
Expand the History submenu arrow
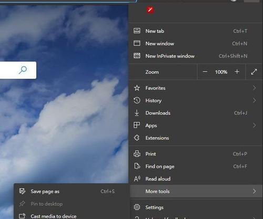pyautogui.click(x=254, y=100)
